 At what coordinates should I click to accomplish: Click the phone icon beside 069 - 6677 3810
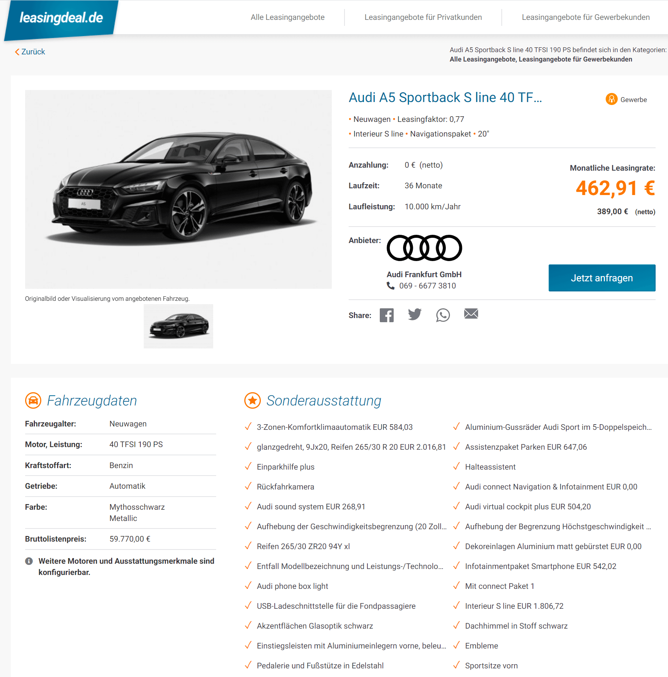click(391, 286)
